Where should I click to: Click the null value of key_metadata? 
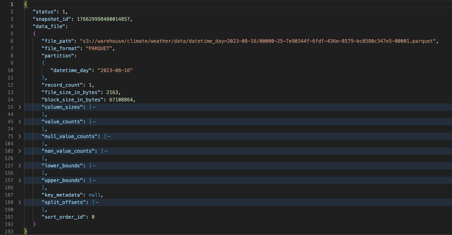pos(94,195)
